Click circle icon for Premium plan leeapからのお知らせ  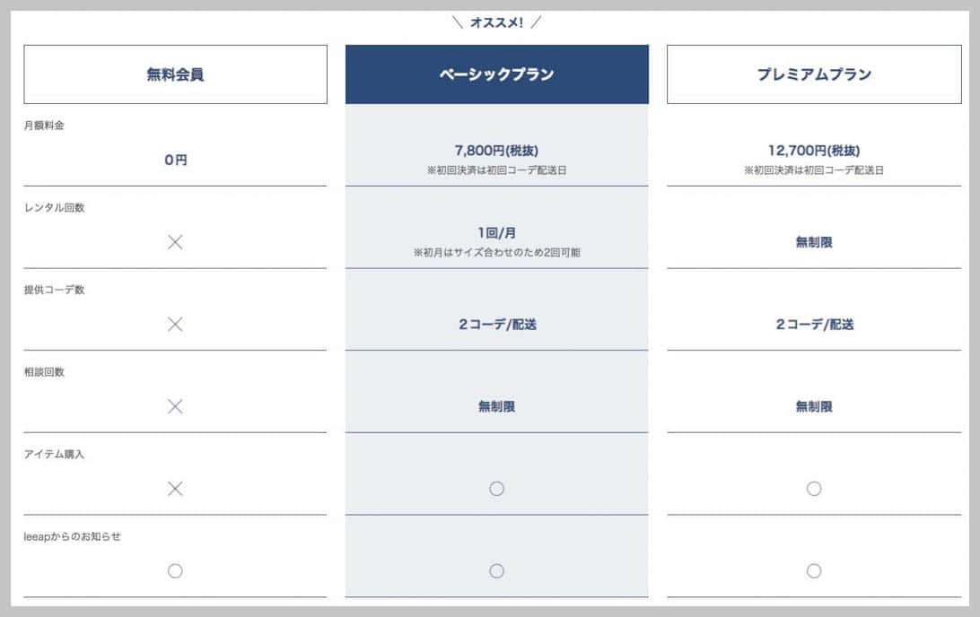814,570
